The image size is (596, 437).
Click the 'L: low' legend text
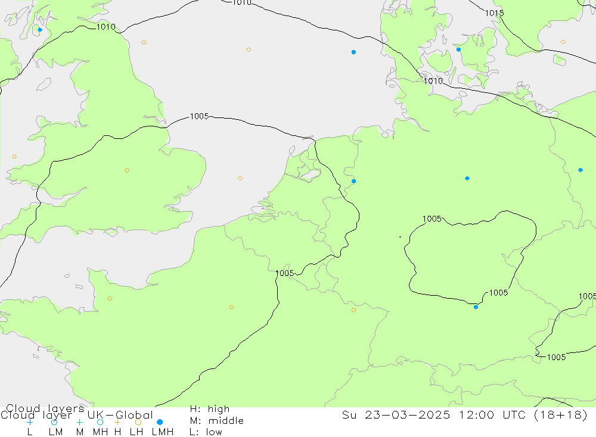[x=206, y=432]
